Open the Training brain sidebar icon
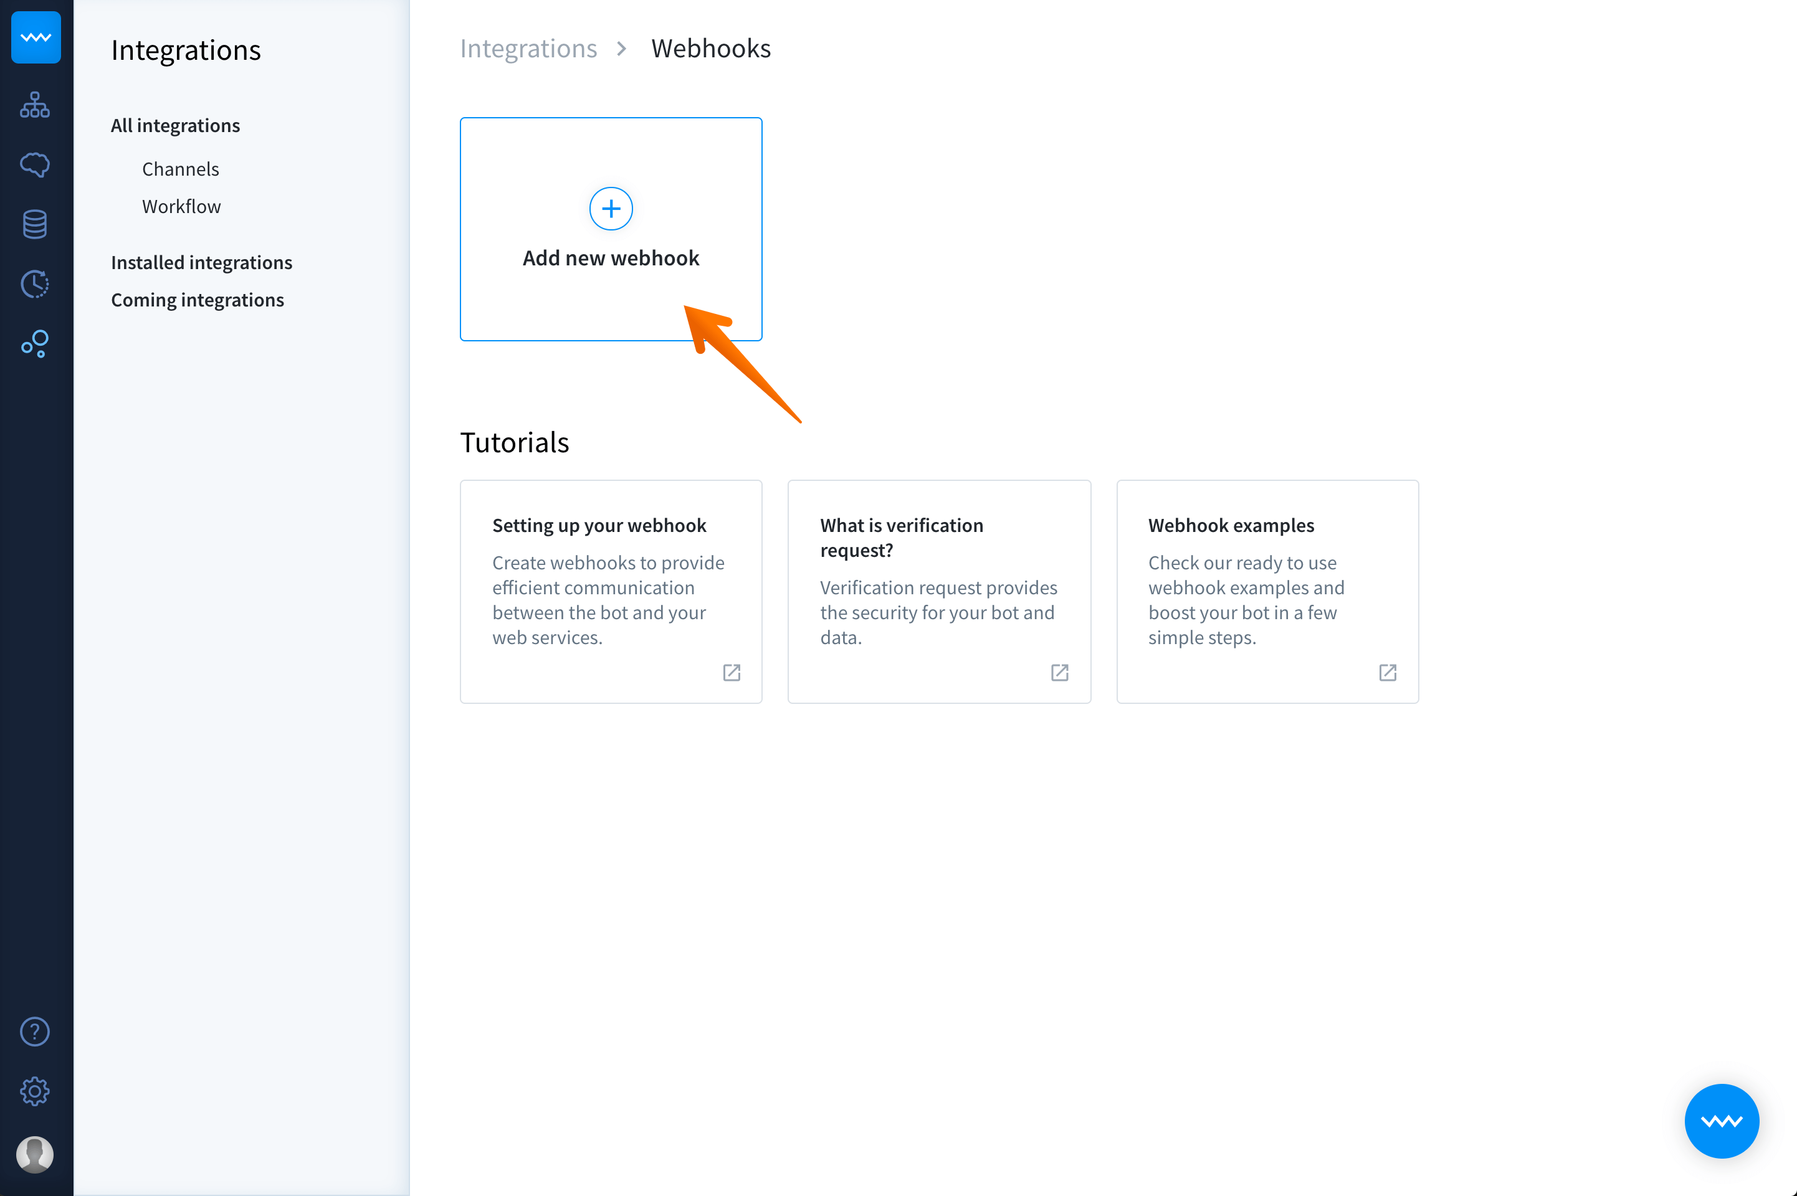Viewport: 1797px width, 1196px height. 35,164
